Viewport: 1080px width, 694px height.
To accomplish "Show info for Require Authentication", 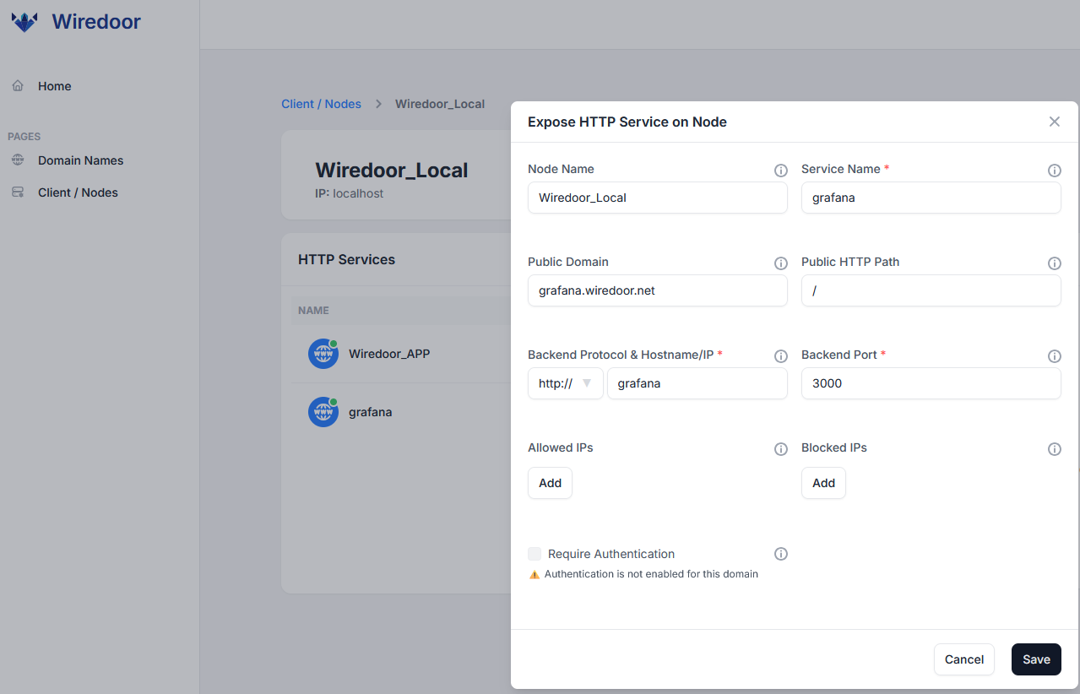I will click(781, 554).
